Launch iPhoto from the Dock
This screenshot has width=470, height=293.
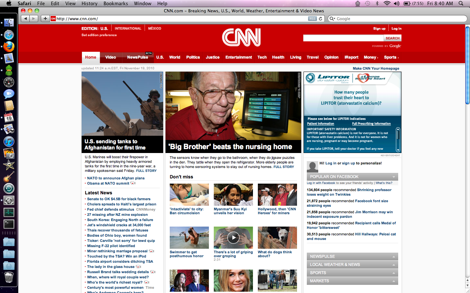pos(9,153)
